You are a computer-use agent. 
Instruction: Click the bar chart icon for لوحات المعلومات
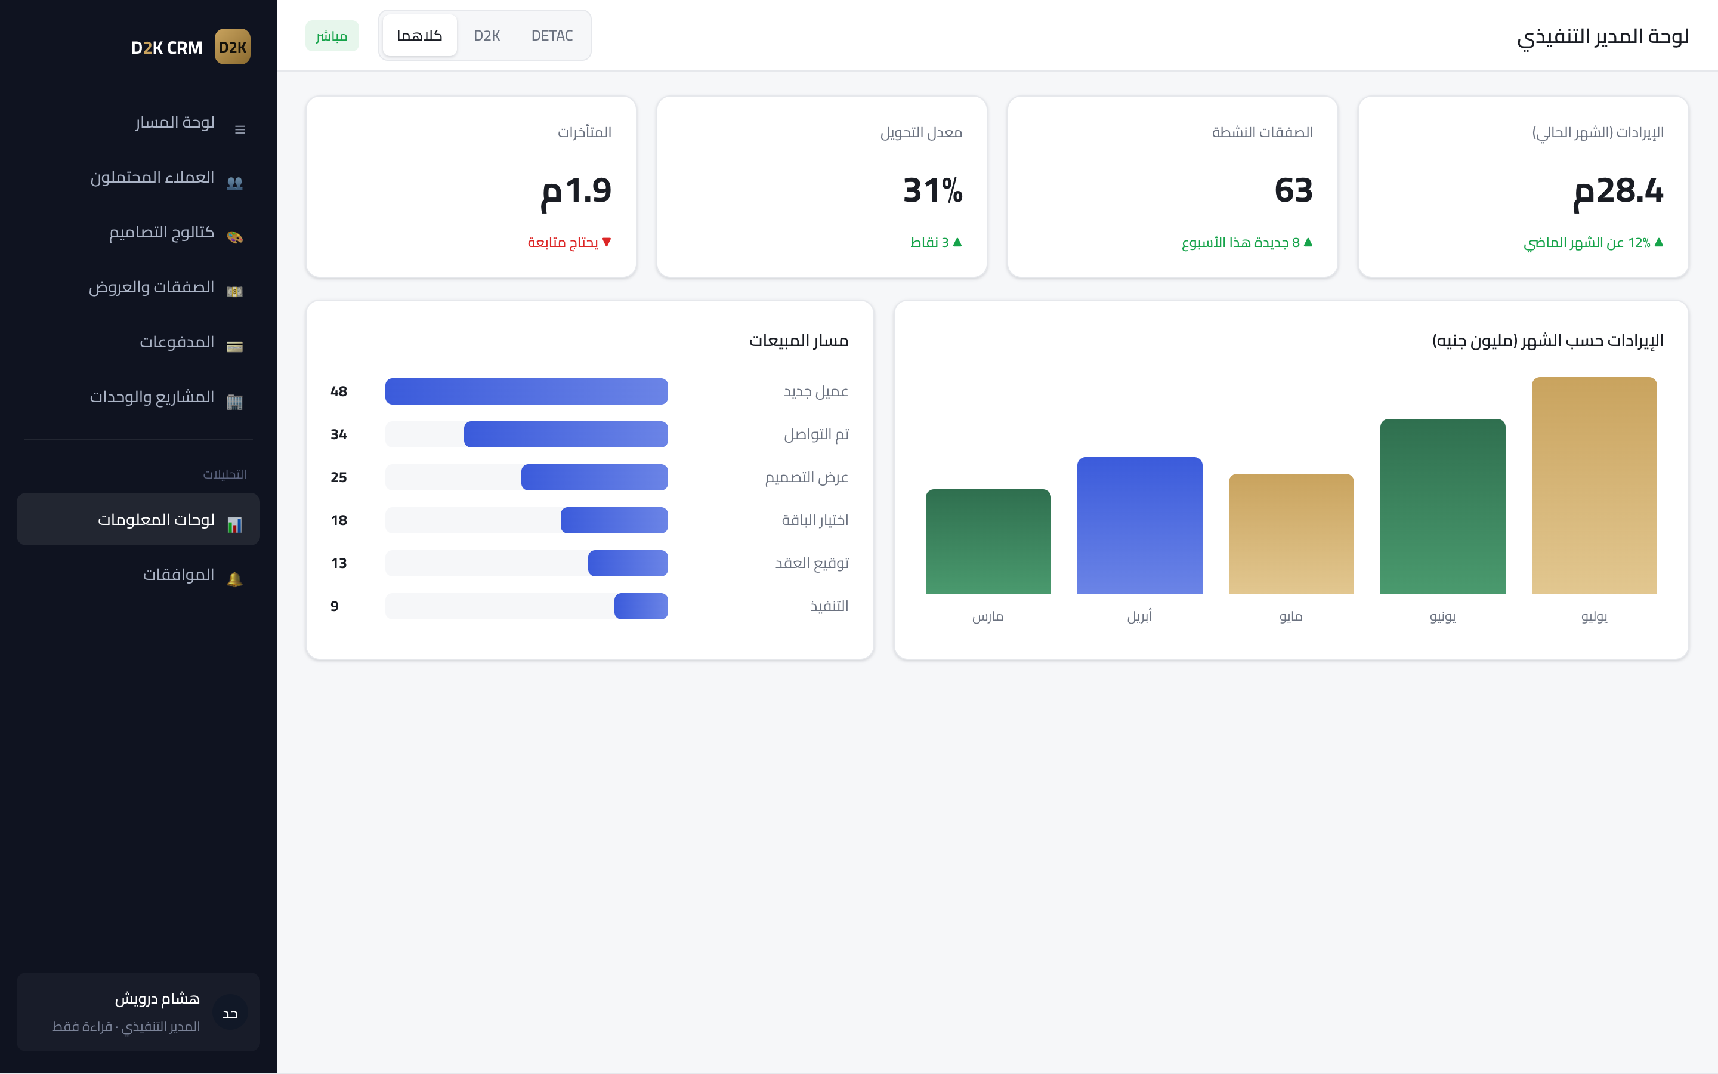point(235,524)
